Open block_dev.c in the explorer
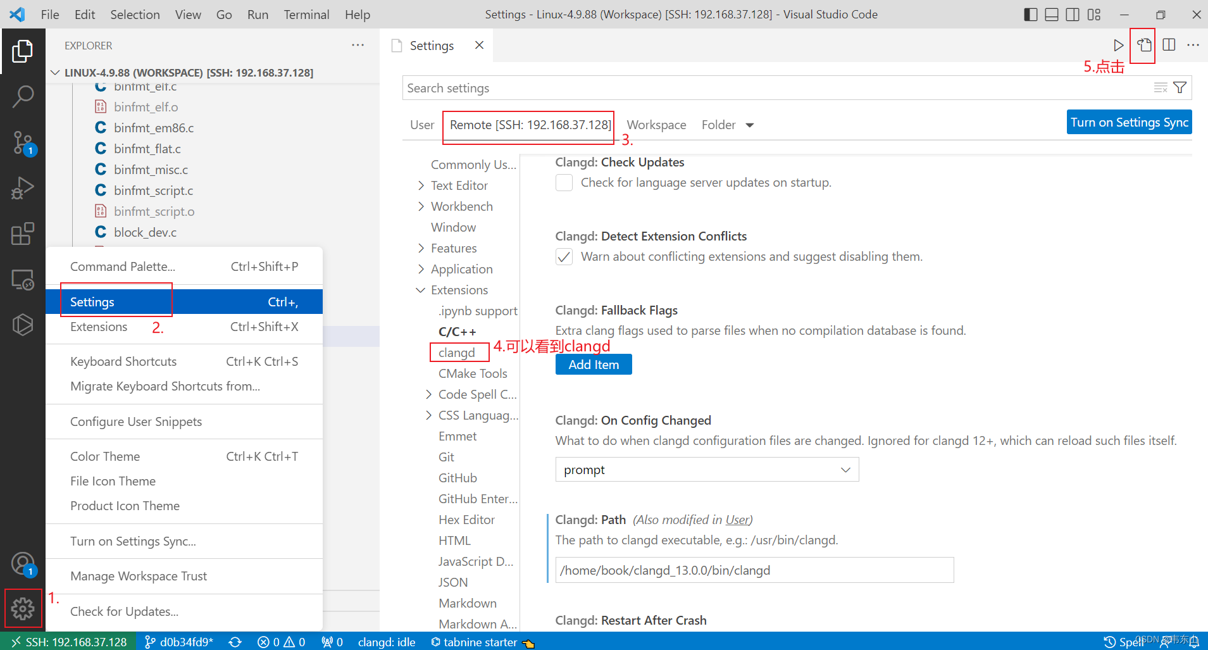This screenshot has height=650, width=1208. click(x=145, y=232)
